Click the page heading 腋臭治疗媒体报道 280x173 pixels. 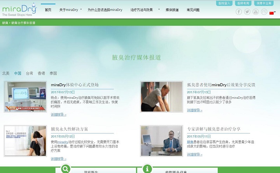pos(136,58)
